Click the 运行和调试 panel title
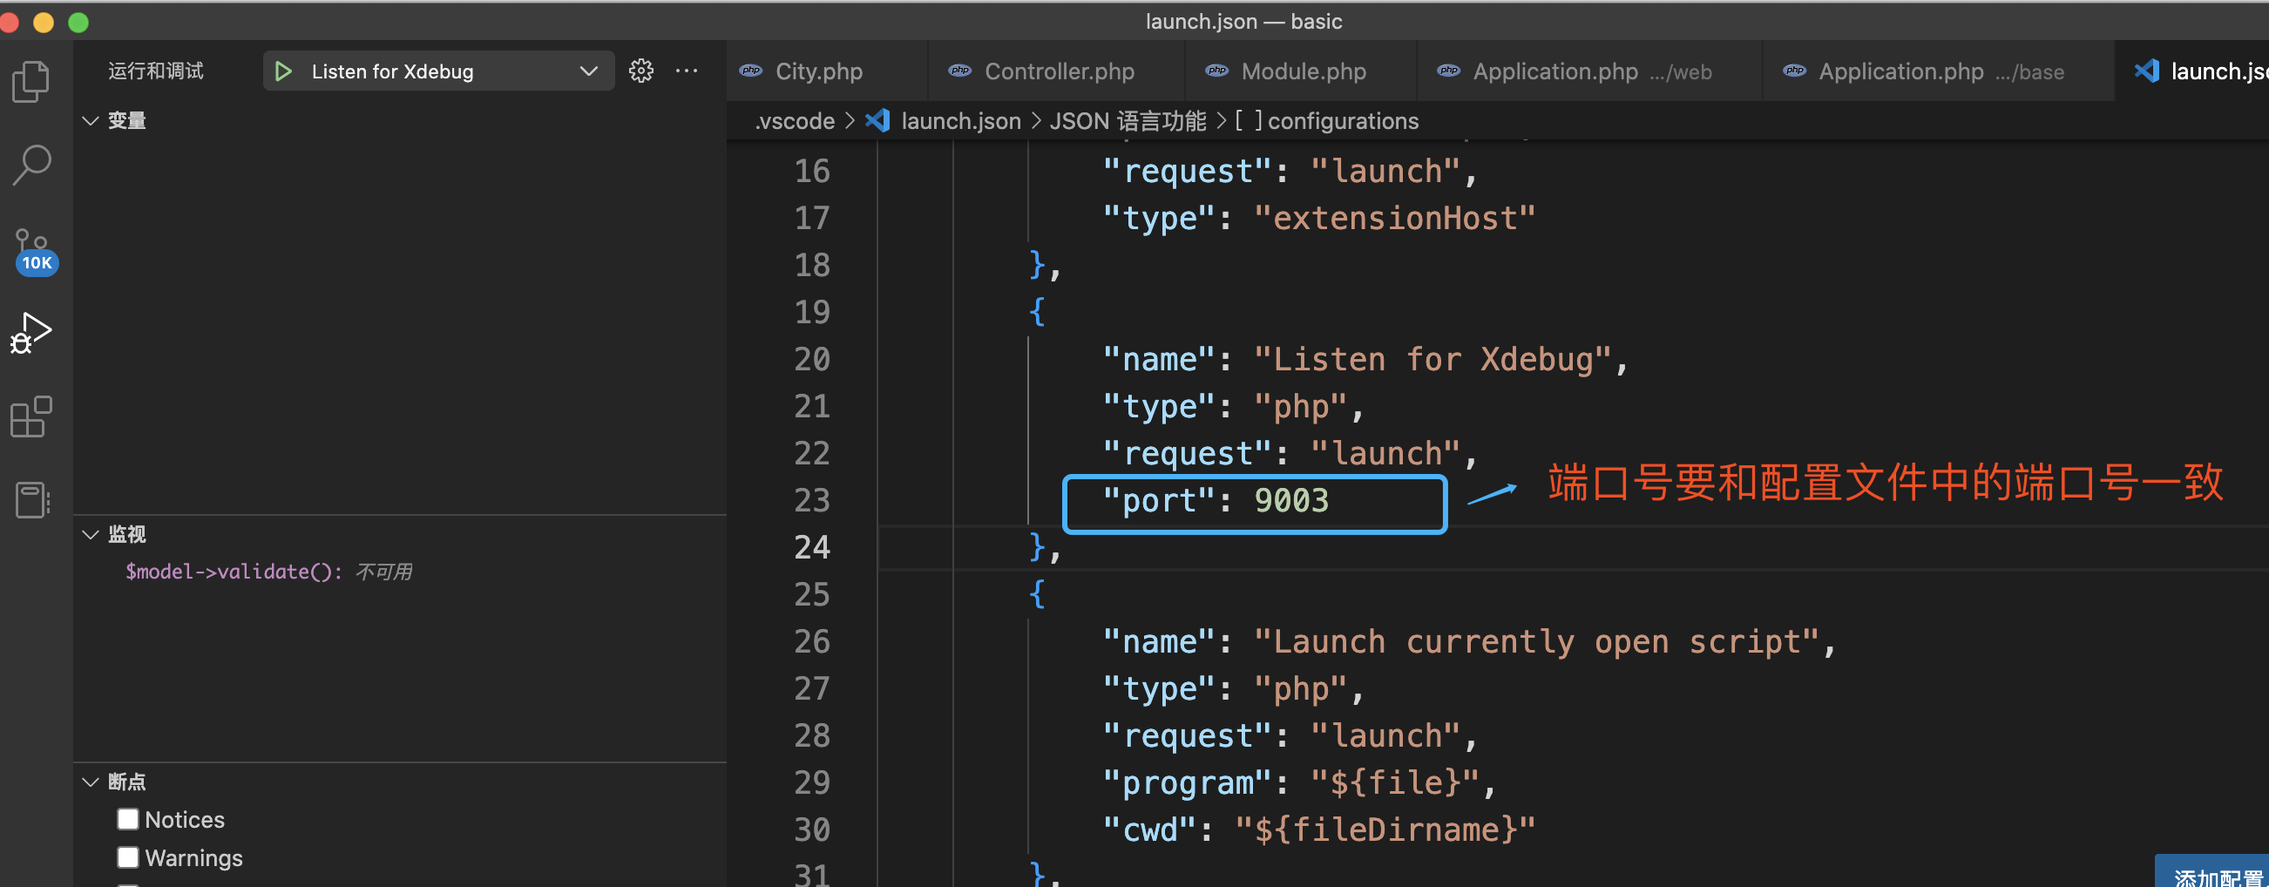2269x887 pixels. (x=156, y=71)
